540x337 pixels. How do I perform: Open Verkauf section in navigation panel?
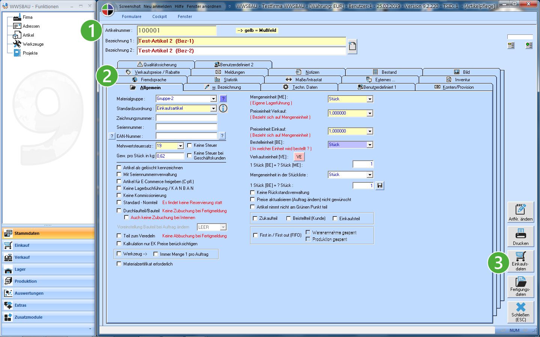click(48, 257)
